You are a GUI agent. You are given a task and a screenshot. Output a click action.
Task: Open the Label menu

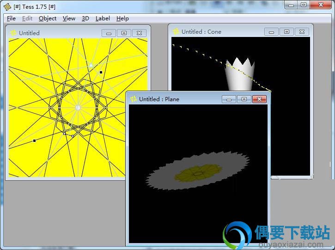(103, 18)
